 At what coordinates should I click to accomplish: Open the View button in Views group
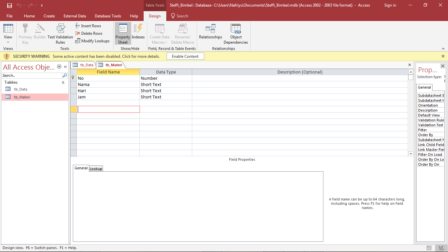(x=8, y=34)
